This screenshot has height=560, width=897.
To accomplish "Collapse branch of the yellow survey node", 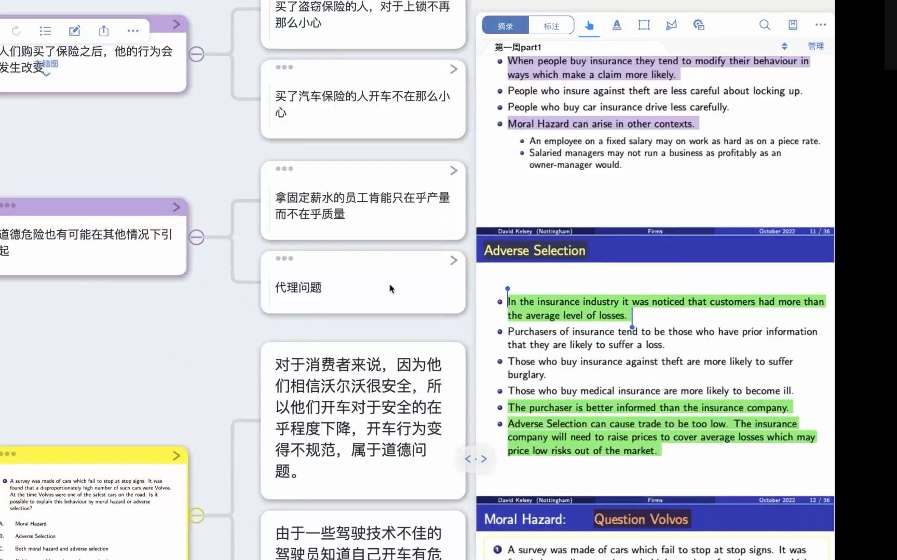I will pos(196,515).
